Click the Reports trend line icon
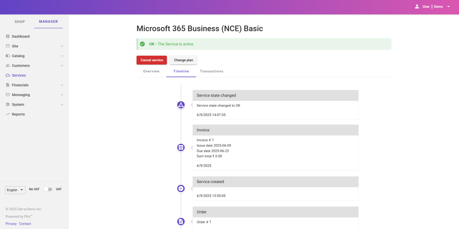459x229 pixels. pyautogui.click(x=8, y=114)
